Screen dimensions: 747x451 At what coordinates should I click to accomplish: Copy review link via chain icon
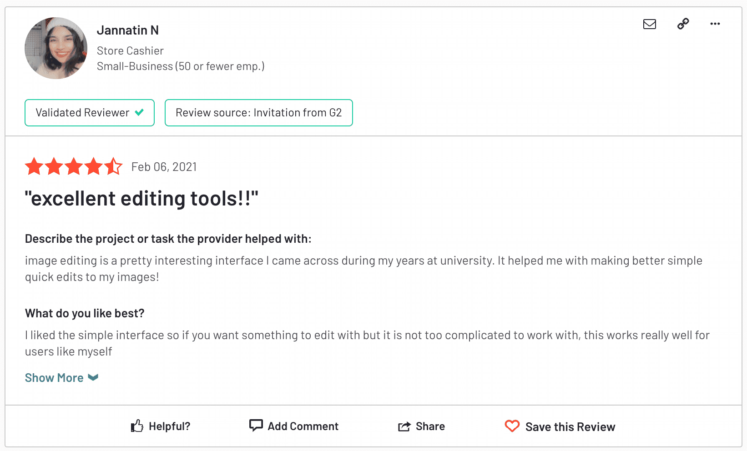pyautogui.click(x=683, y=24)
